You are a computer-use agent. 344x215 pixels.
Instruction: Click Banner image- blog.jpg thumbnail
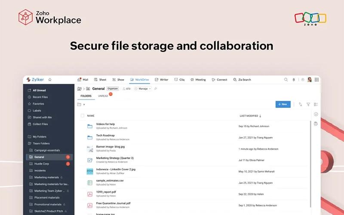click(90, 149)
